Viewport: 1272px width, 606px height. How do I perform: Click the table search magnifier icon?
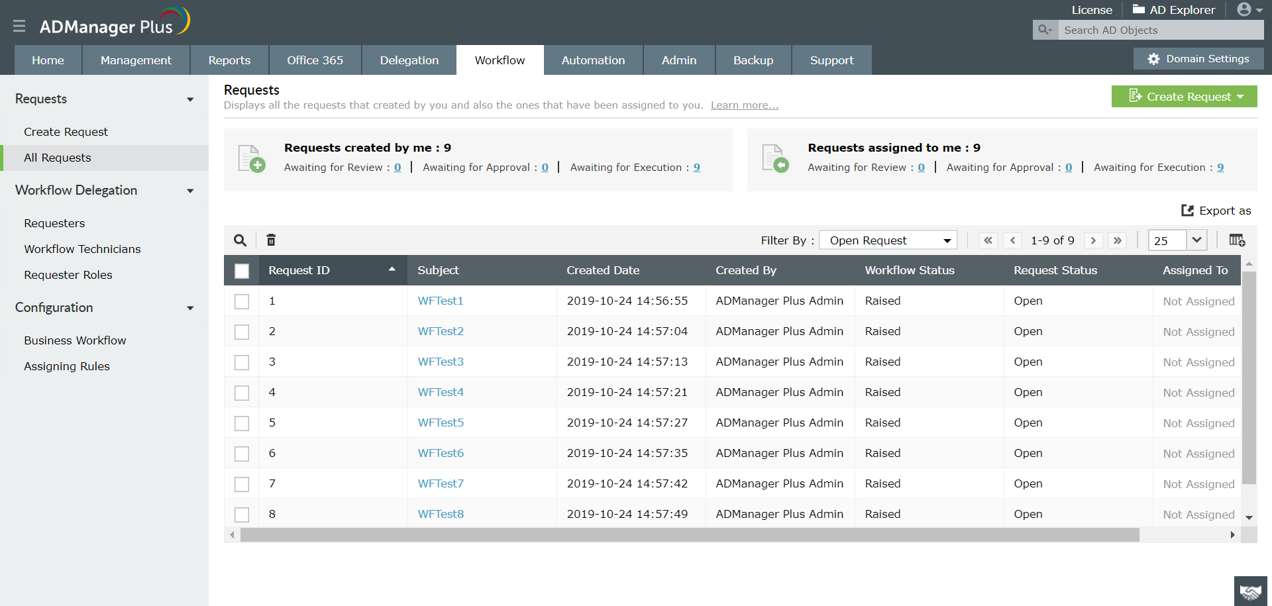tap(240, 240)
